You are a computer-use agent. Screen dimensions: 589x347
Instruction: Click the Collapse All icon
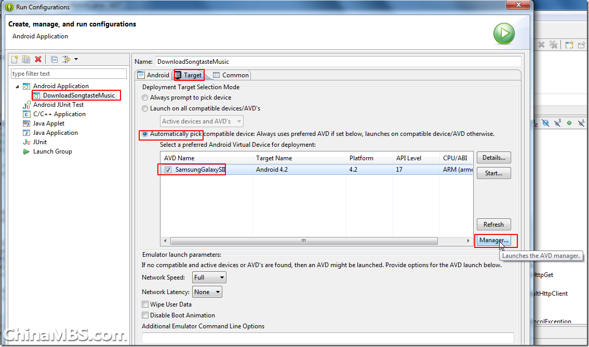(55, 59)
